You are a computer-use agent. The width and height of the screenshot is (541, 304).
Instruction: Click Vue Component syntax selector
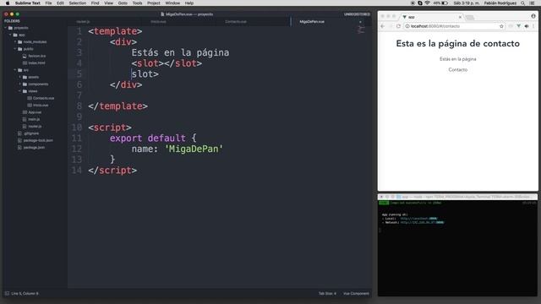[356, 294]
